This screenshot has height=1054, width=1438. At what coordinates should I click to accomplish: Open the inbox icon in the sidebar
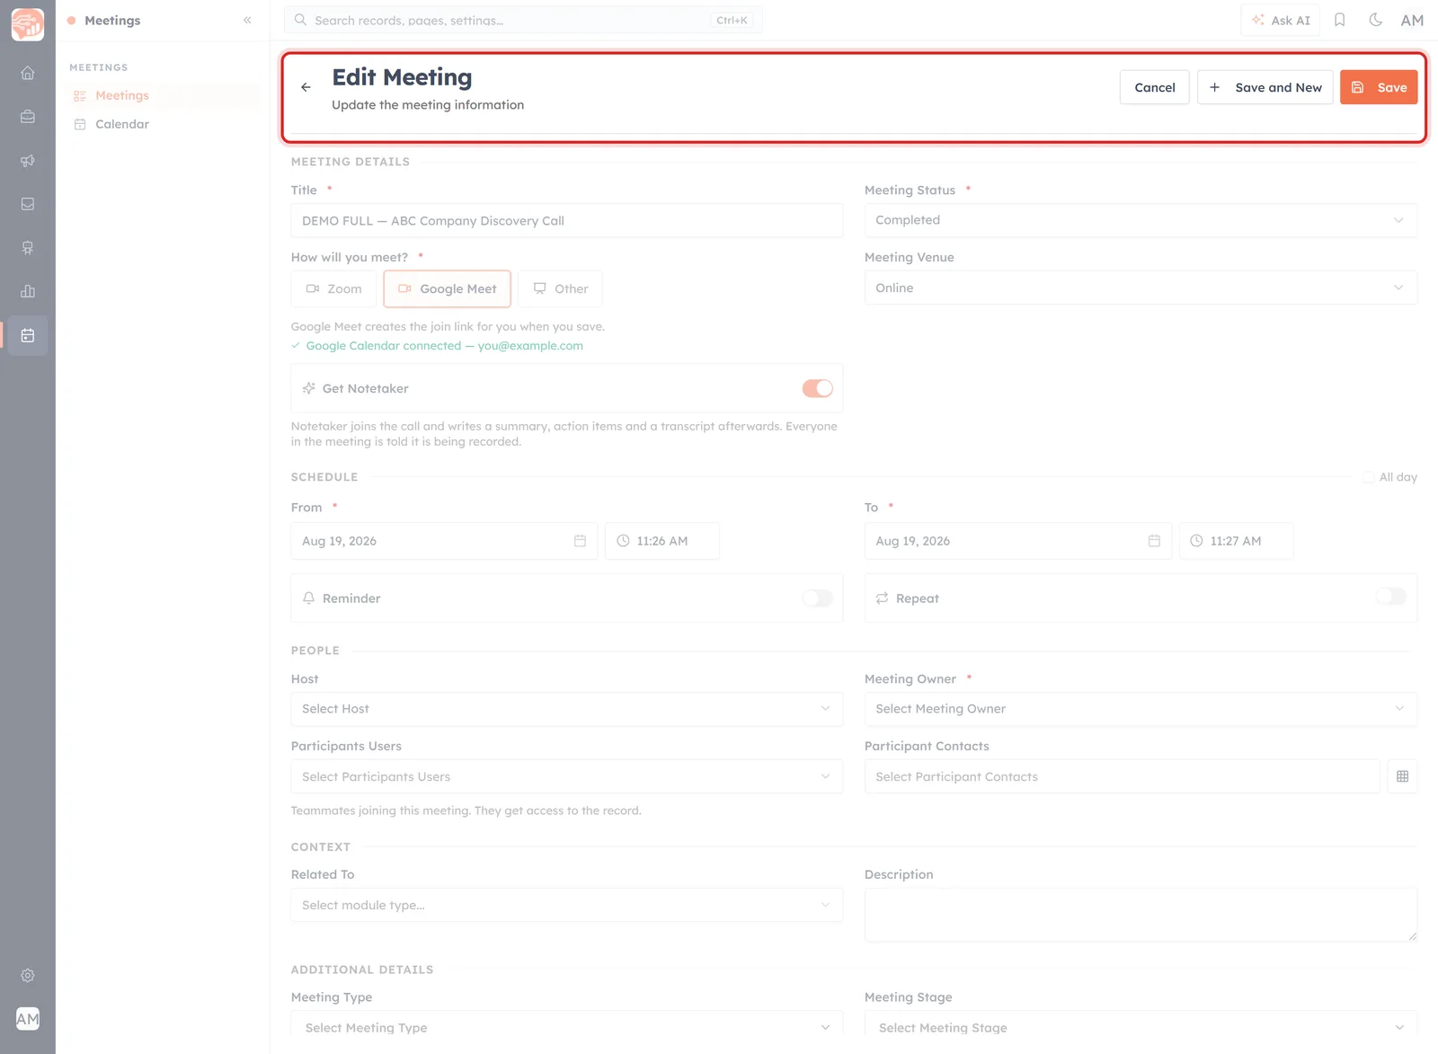28,204
